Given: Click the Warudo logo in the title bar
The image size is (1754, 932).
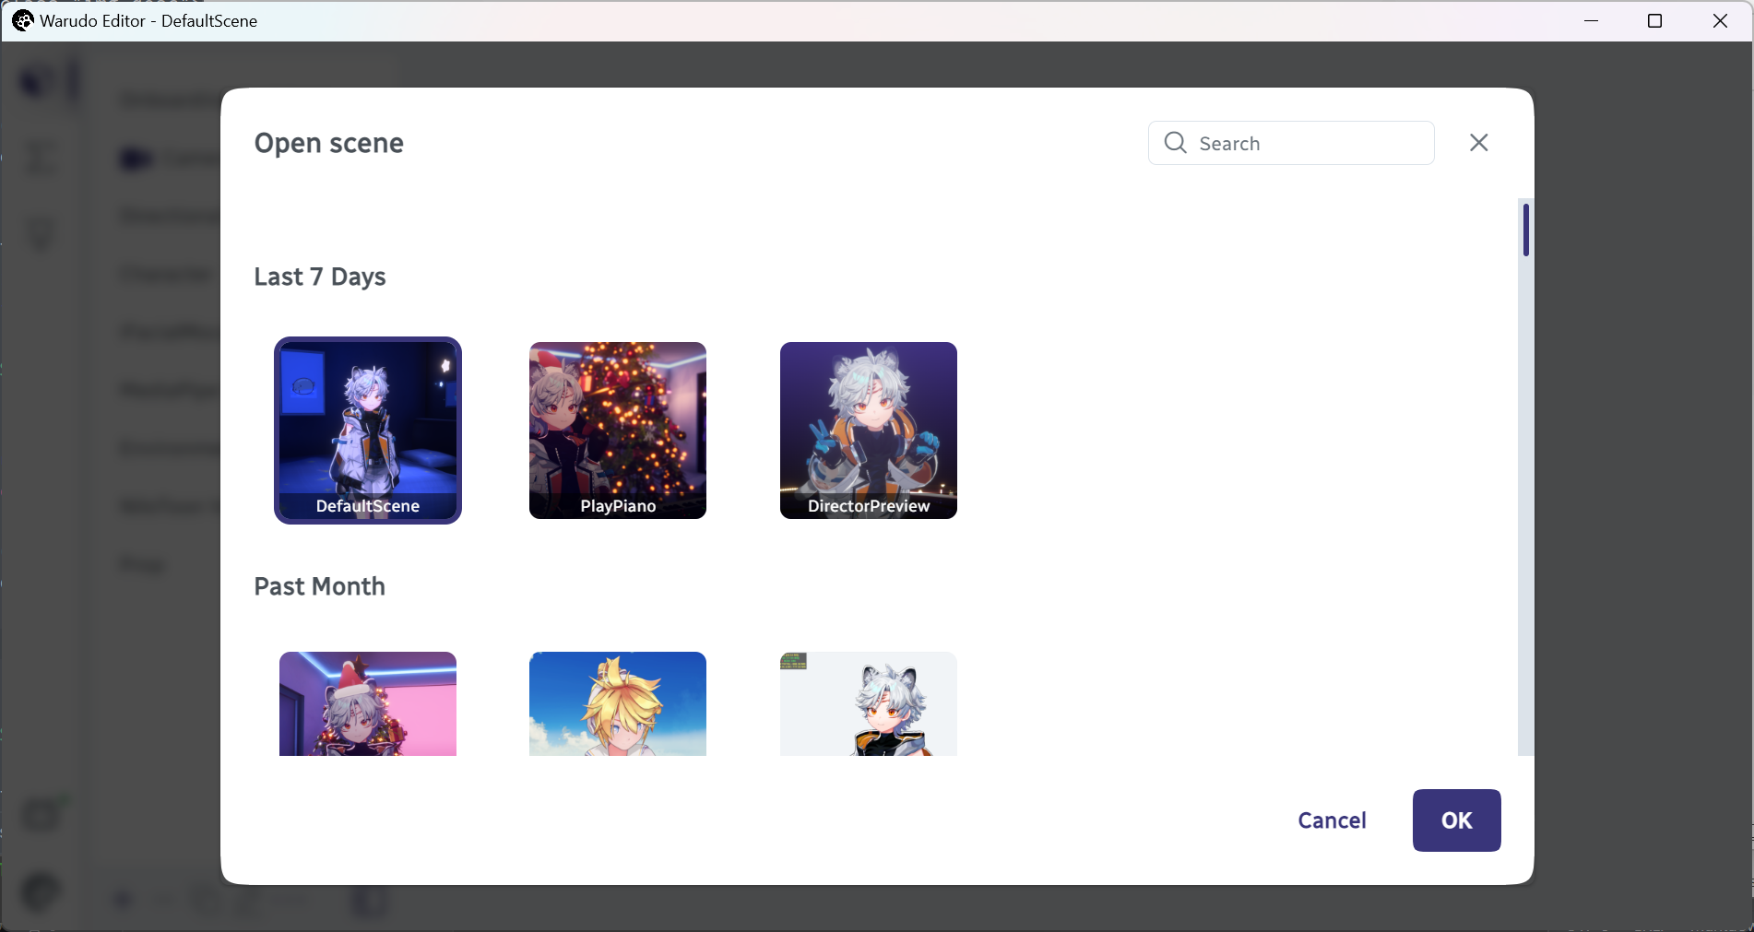Looking at the screenshot, I should point(22,20).
